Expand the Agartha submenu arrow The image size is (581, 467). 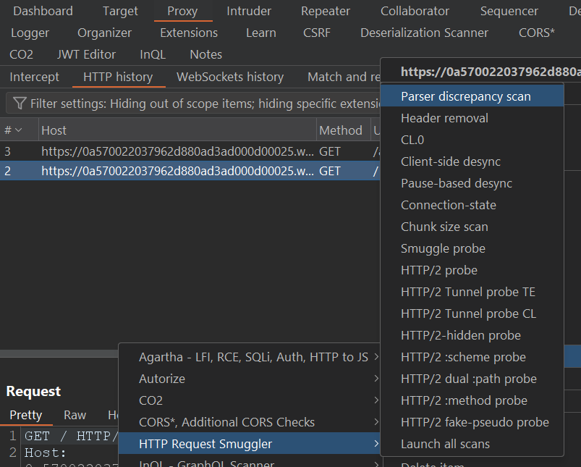pyautogui.click(x=376, y=357)
